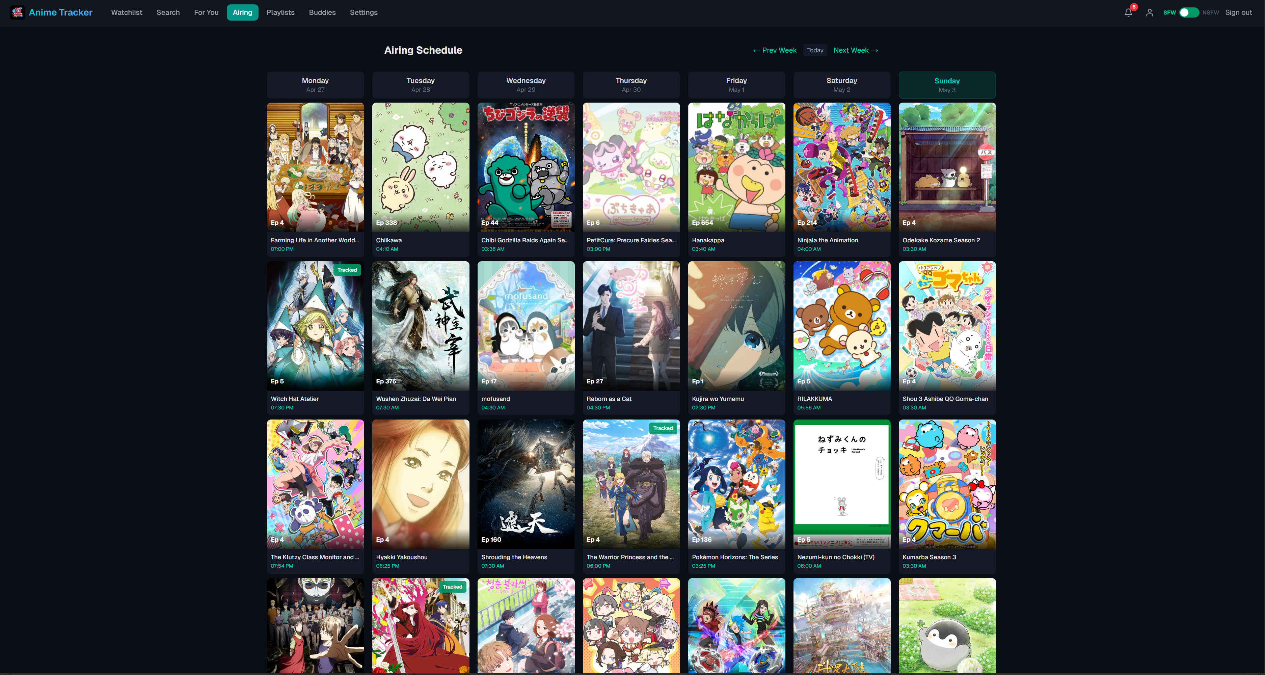Viewport: 1265px width, 675px height.
Task: Open the user profile icon
Action: click(1150, 13)
